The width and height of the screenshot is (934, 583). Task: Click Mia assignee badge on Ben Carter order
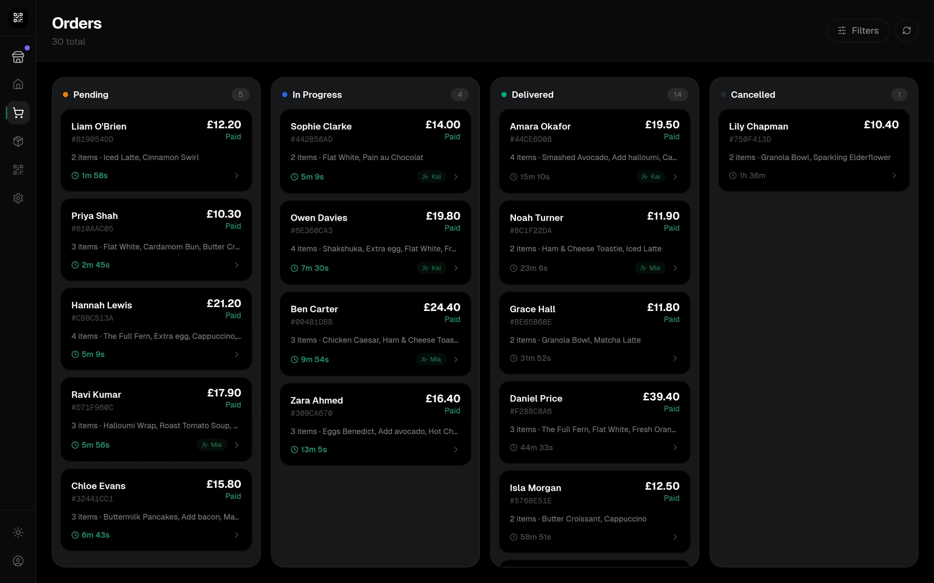431,360
